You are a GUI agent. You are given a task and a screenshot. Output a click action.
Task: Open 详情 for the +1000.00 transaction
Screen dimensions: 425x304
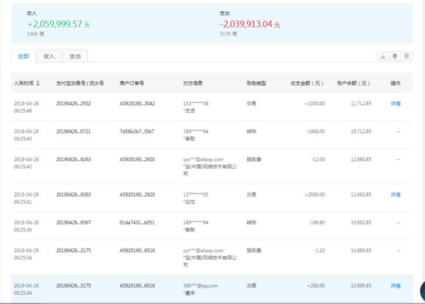click(x=395, y=103)
